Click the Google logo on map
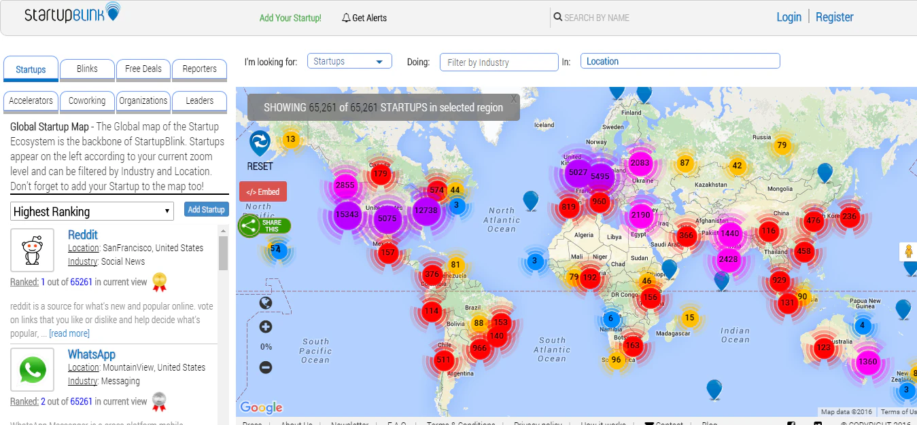917x425 pixels. coord(261,407)
